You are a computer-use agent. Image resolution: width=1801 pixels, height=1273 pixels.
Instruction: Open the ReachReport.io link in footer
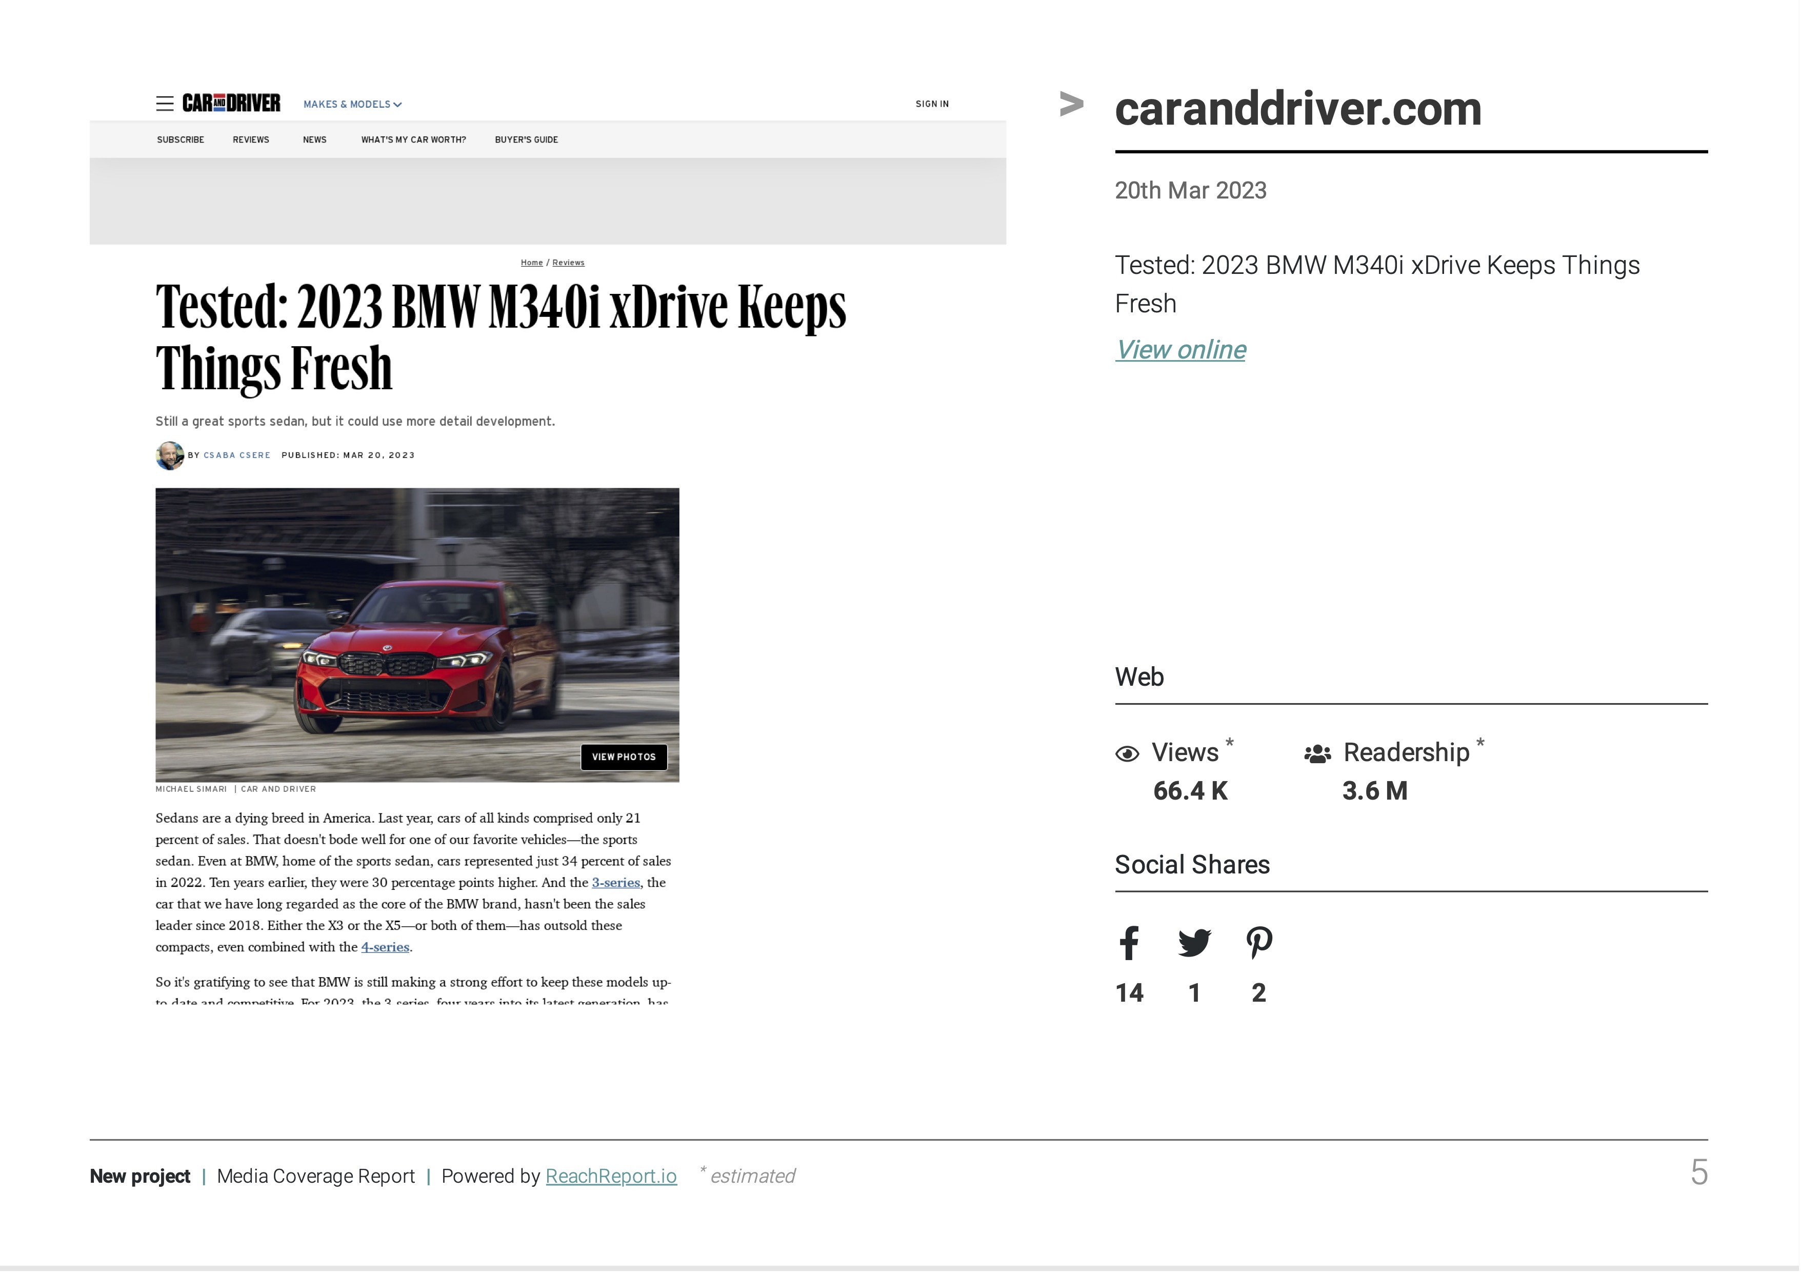(x=611, y=1176)
